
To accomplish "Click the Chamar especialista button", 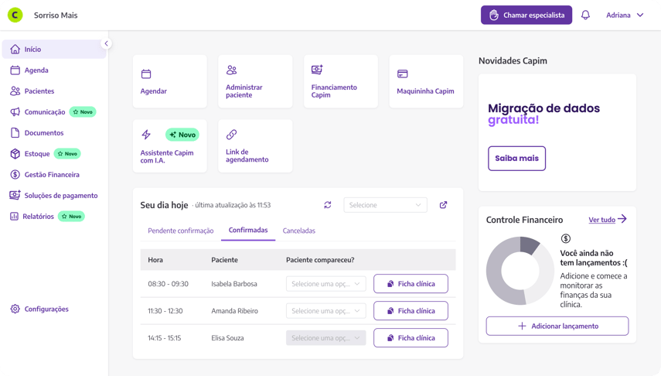I will coord(526,15).
